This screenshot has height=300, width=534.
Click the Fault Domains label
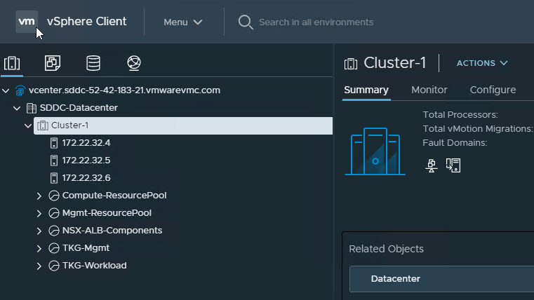click(455, 143)
